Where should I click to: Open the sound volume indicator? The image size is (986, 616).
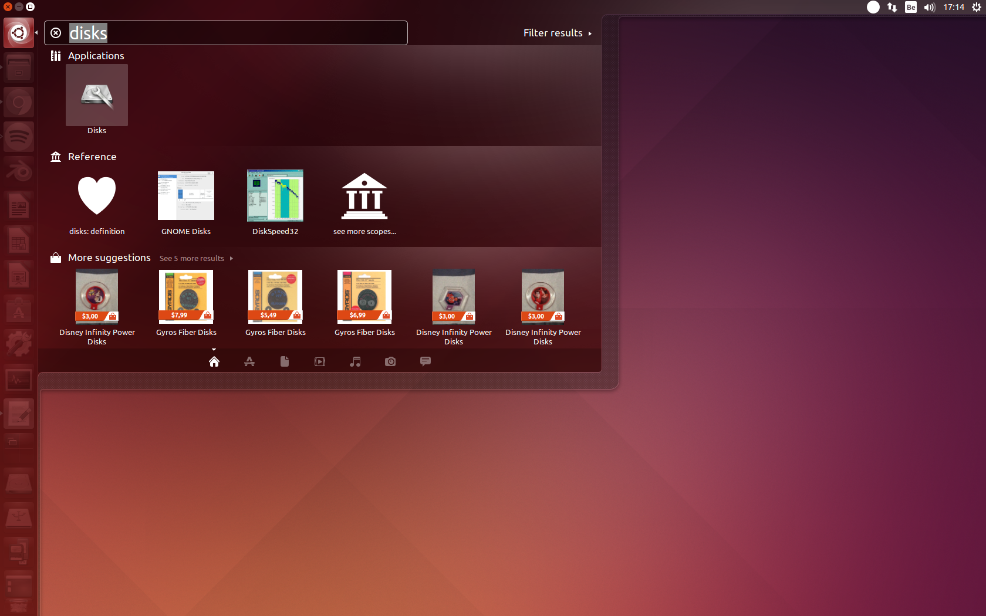[930, 7]
